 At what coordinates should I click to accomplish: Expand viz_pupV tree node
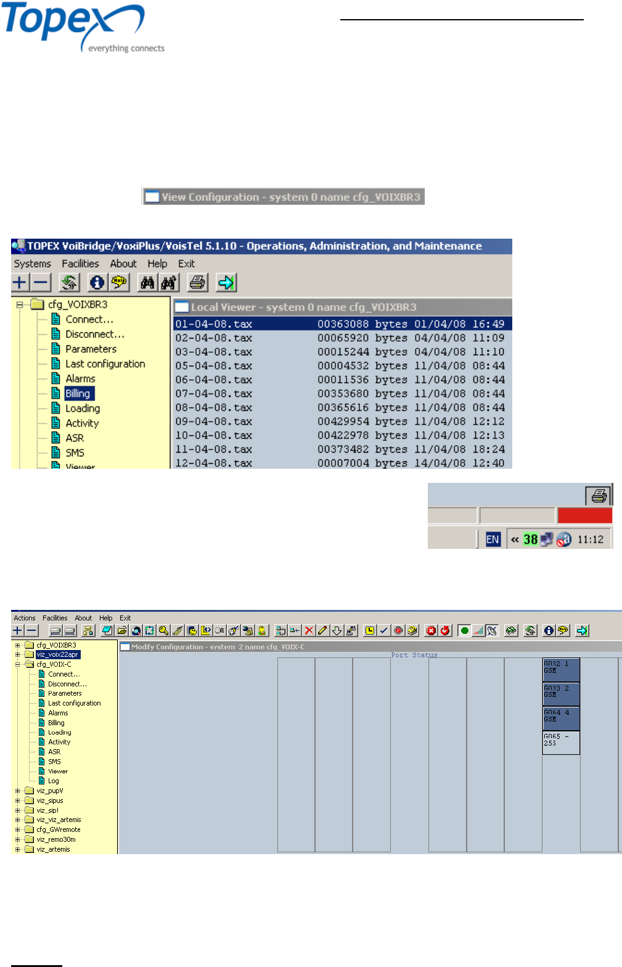(x=18, y=791)
